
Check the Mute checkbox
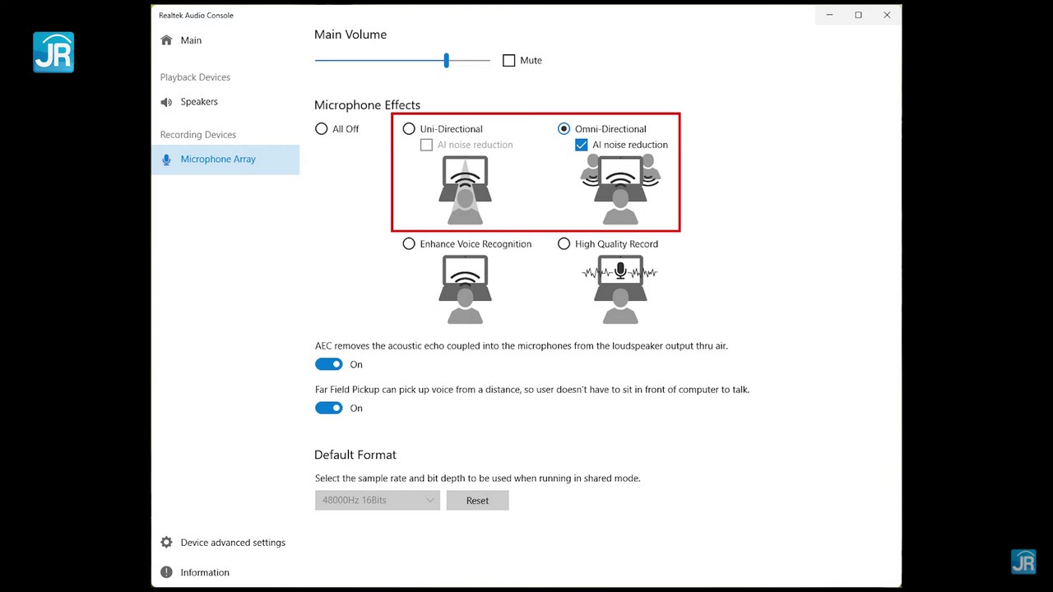[509, 61]
